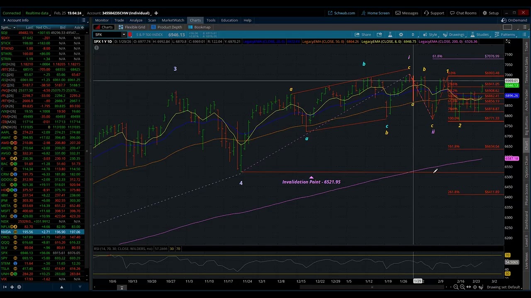
Task: Click the crosshair pan icon
Action: (475, 287)
